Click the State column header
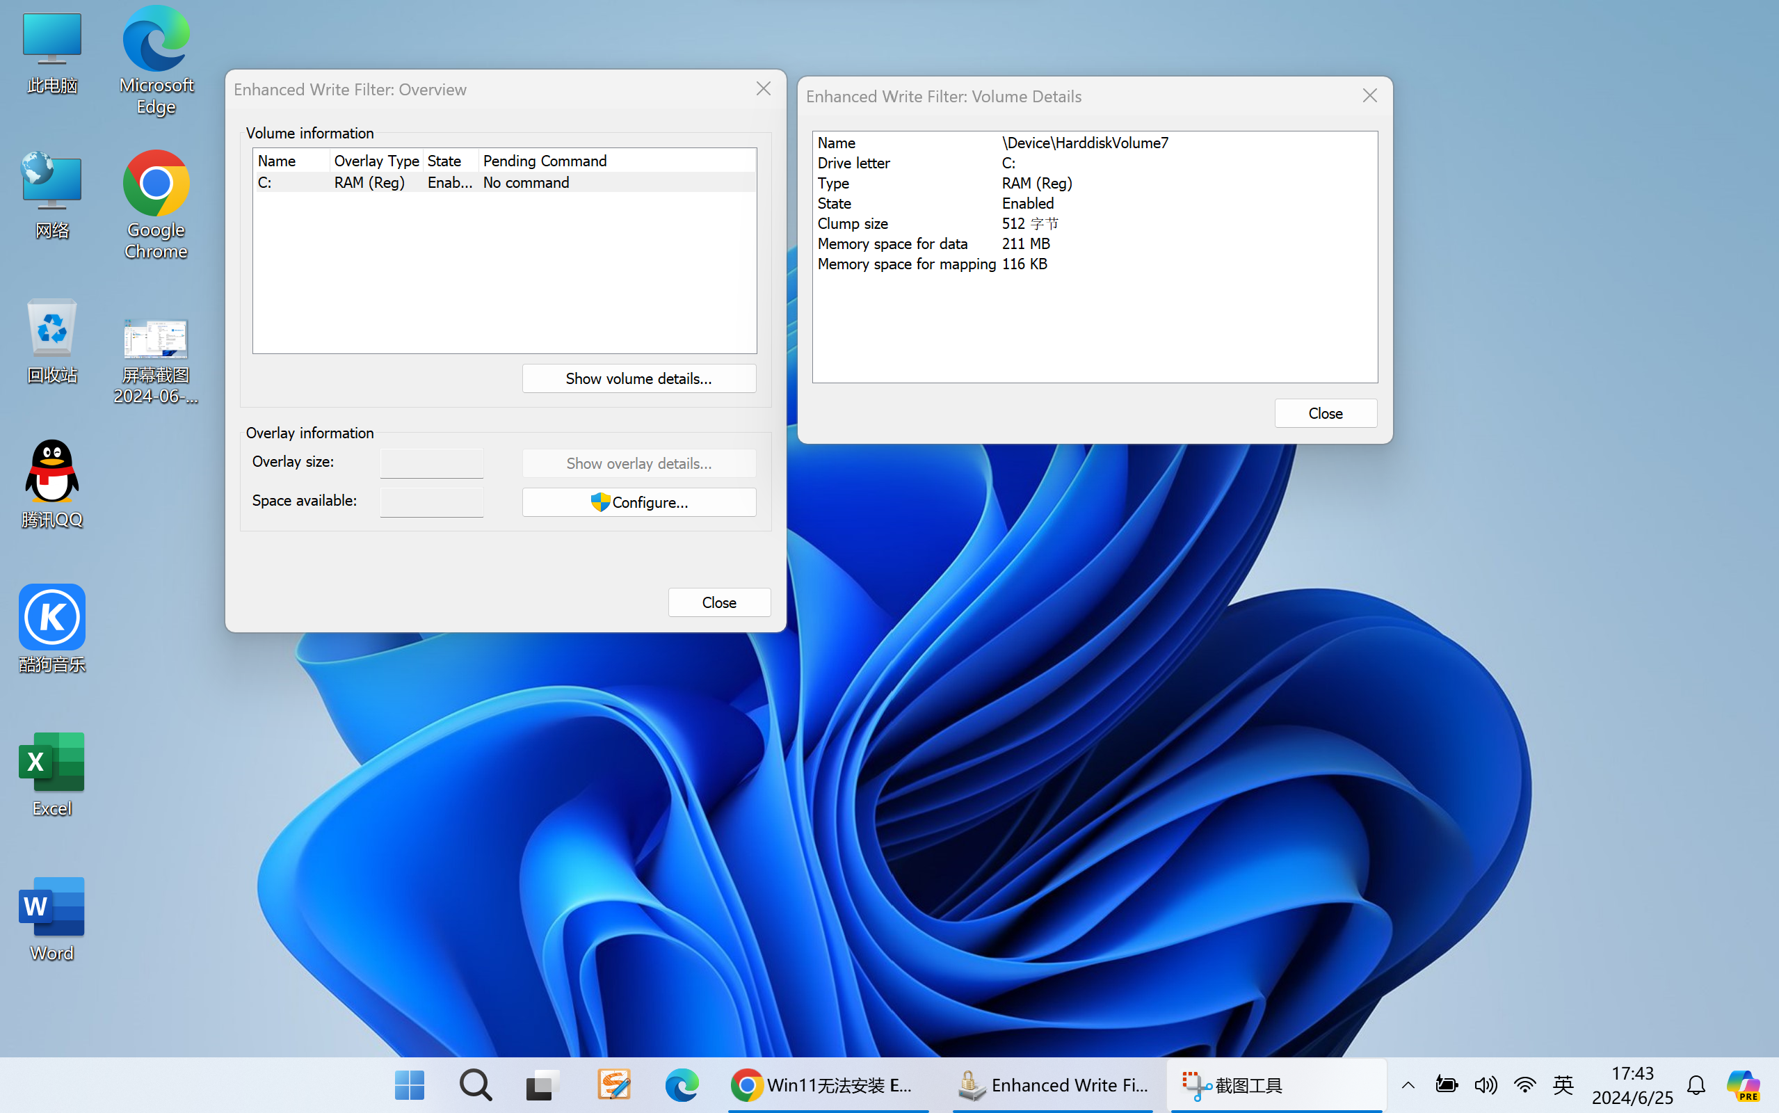 point(450,161)
